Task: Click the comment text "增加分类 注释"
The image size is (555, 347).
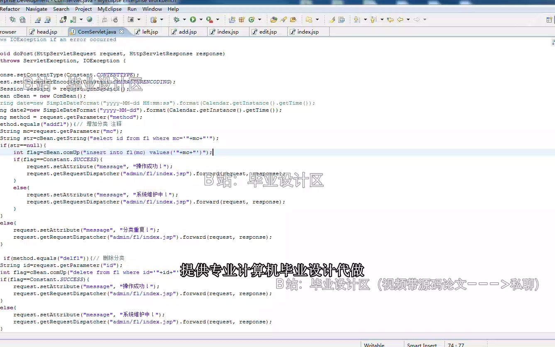Action: tap(104, 124)
